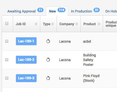Sort by Product using sort arrows
Screen dimensions: 117x92
99,24
